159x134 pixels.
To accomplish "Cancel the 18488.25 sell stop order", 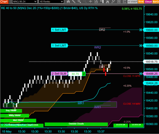I will [141, 74].
